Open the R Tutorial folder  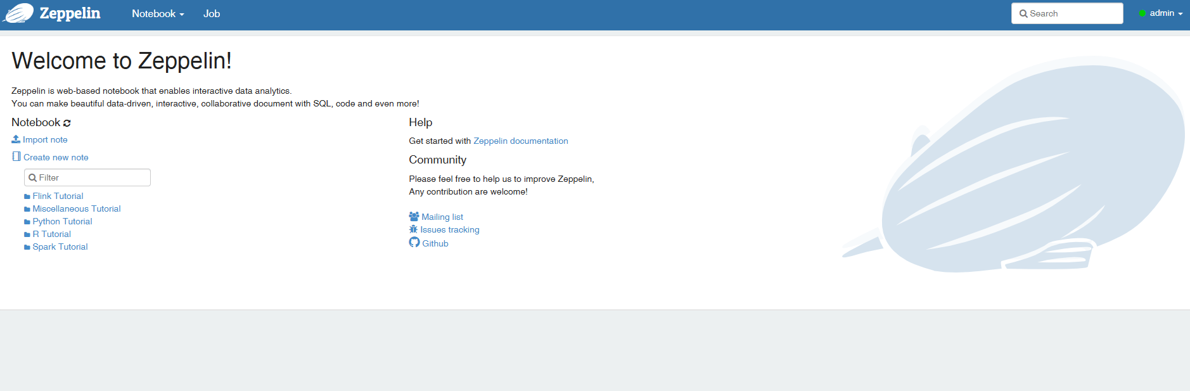tap(51, 234)
